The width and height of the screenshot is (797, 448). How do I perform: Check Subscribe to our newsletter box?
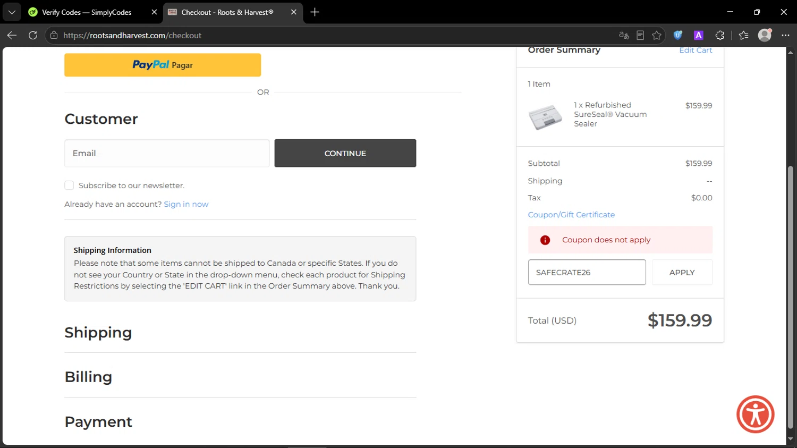coord(69,185)
